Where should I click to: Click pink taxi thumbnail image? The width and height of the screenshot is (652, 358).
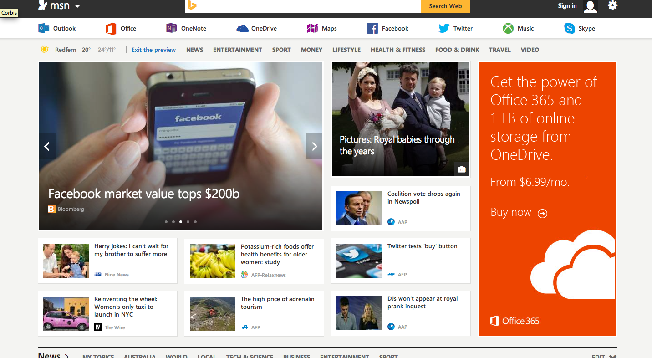(66, 313)
